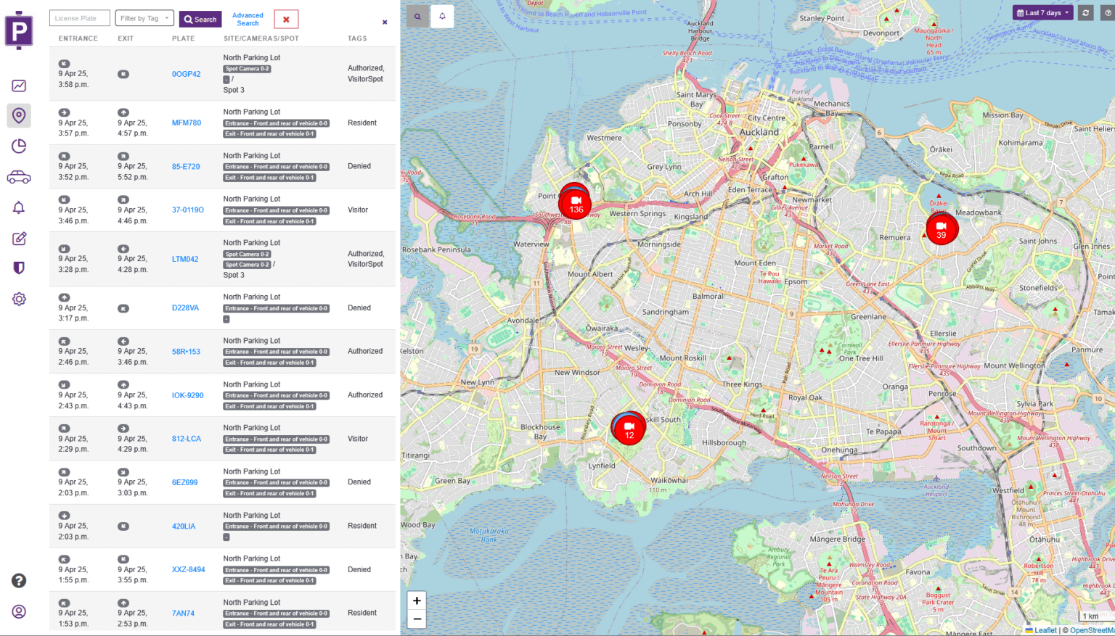Click the TAGS column header
1115x636 pixels.
point(357,38)
